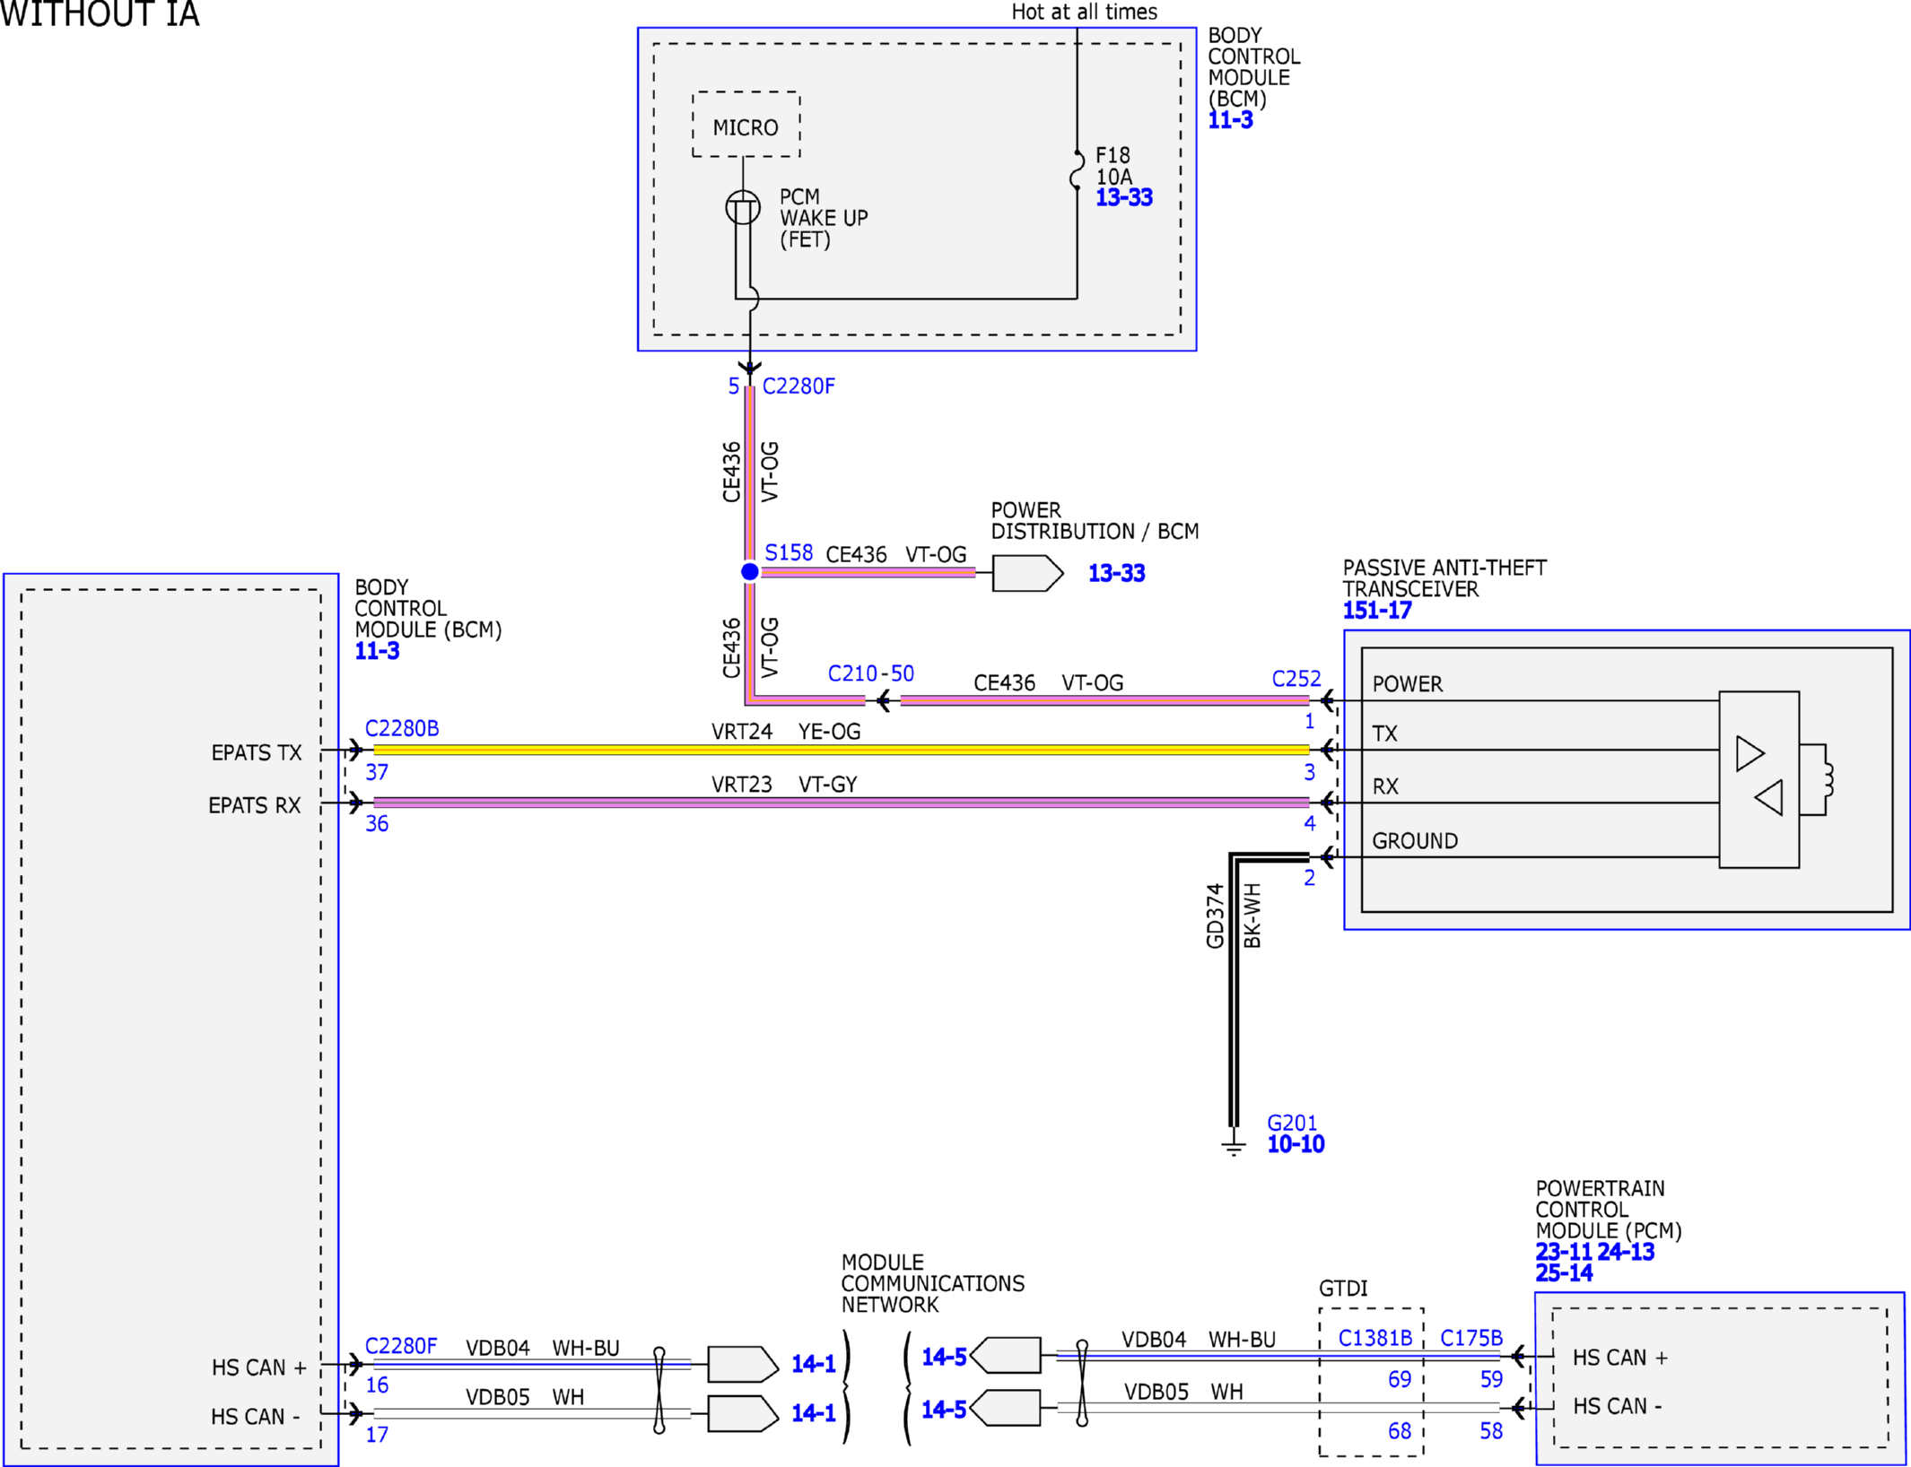Click Power Distribution off-page arrow connector
Image resolution: width=1911 pixels, height=1467 pixels.
click(x=1027, y=573)
